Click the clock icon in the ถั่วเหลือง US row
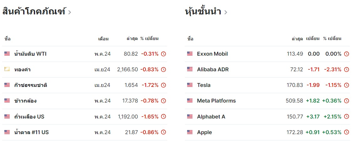Image resolution: width=353 pixels, height=141 pixels. (x=163, y=117)
